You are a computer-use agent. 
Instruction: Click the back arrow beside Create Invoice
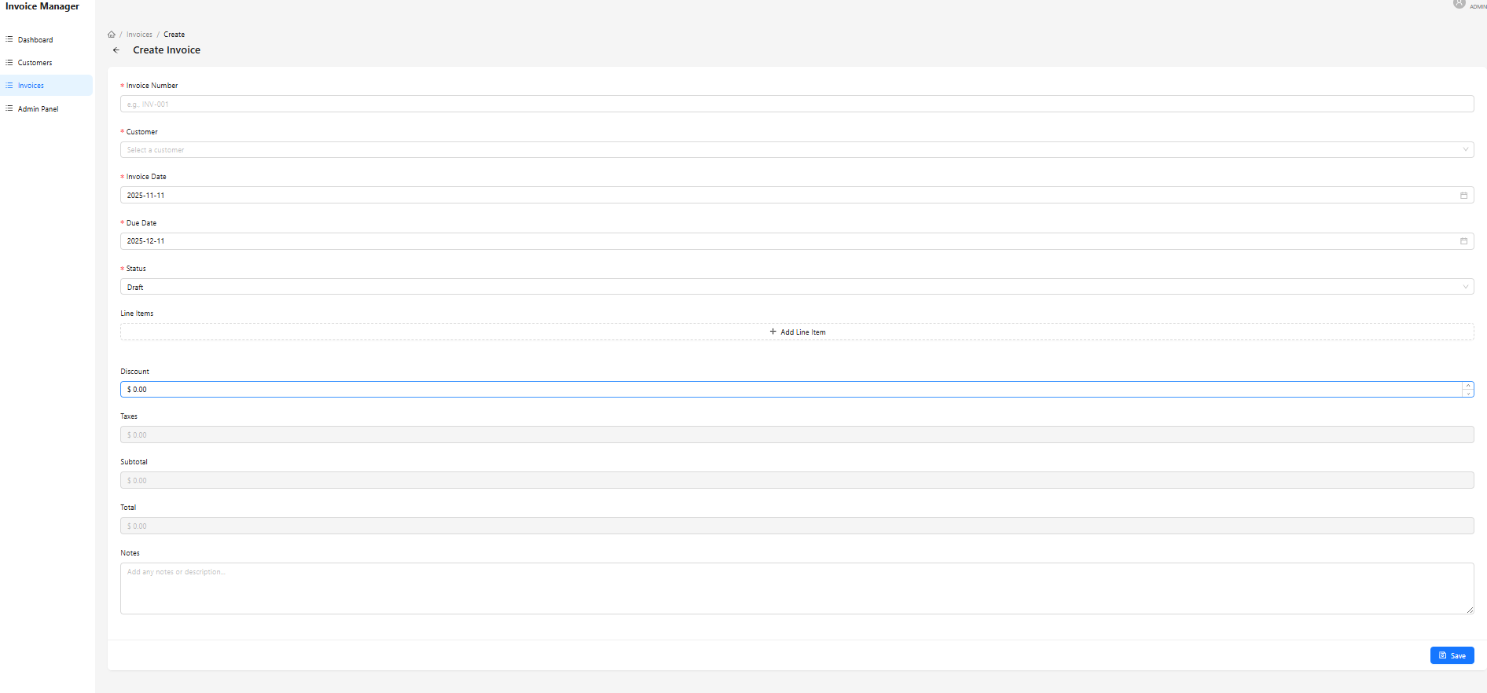pos(116,50)
